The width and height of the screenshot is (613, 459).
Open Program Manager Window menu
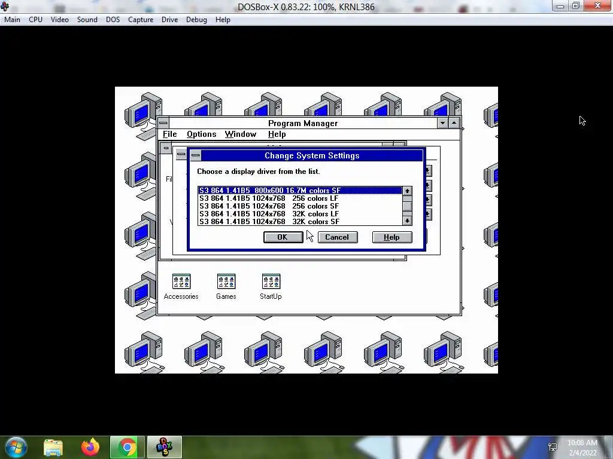(241, 134)
